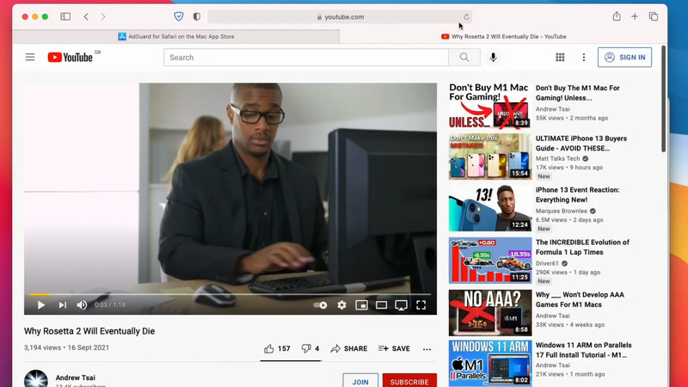Mute the video volume
The image size is (688, 387).
(82, 305)
